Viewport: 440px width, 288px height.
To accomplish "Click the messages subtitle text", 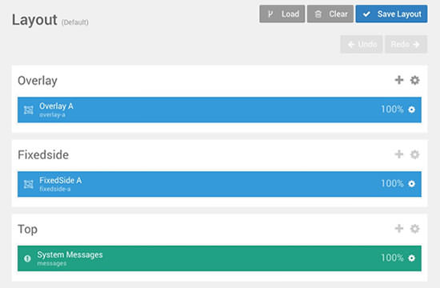I will pos(52,263).
